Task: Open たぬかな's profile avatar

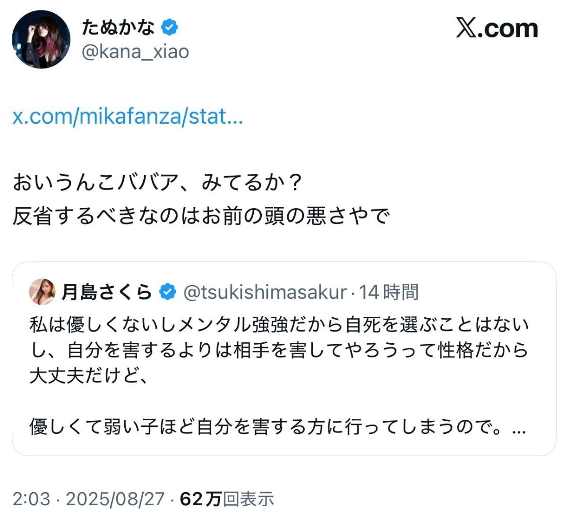Action: (41, 39)
